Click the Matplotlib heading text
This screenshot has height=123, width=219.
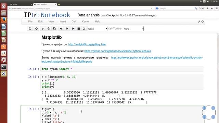52,37
